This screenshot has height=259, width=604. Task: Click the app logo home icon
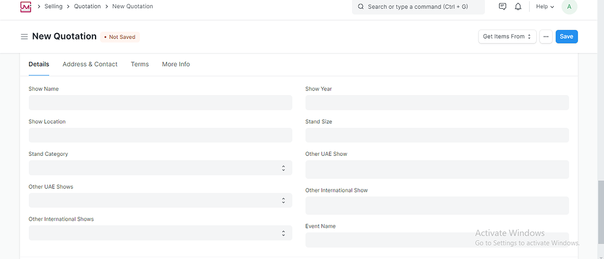coord(25,7)
